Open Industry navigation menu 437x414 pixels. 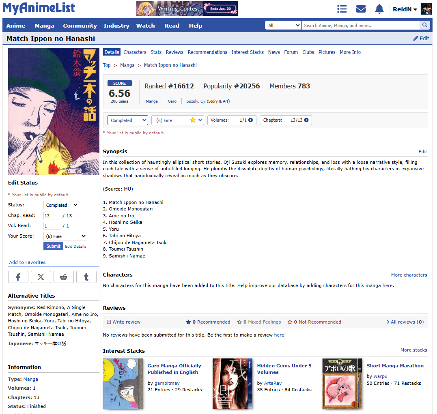(x=116, y=26)
